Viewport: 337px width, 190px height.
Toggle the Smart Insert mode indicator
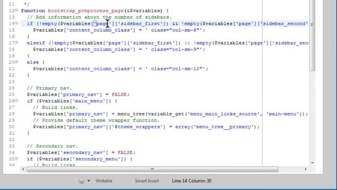pyautogui.click(x=147, y=181)
